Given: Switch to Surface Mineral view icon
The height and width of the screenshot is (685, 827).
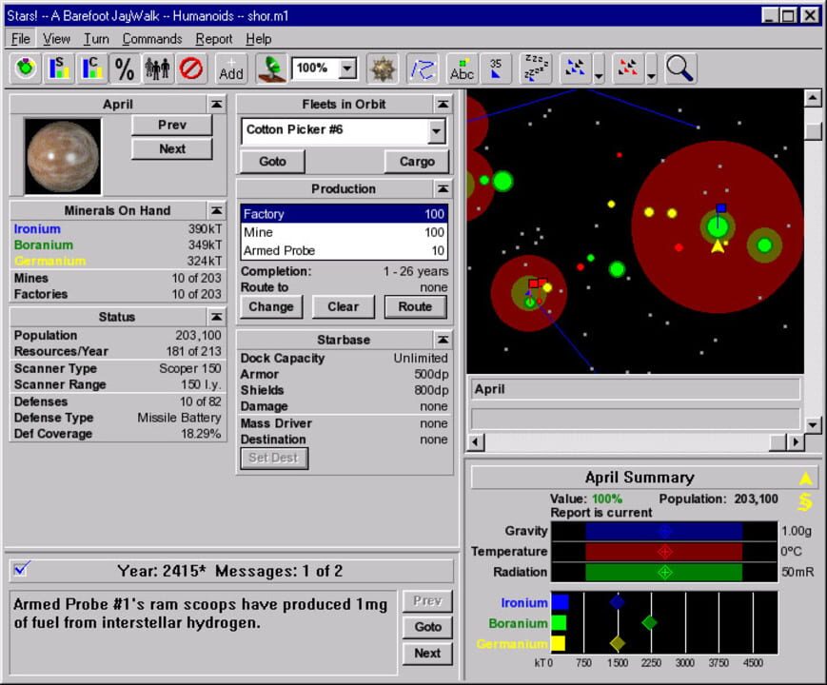Looking at the screenshot, I should (x=59, y=68).
